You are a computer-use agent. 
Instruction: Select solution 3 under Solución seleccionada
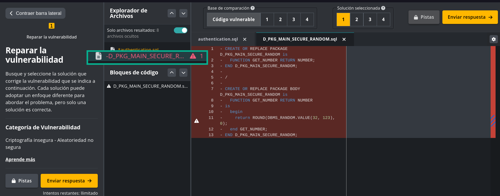(x=370, y=20)
